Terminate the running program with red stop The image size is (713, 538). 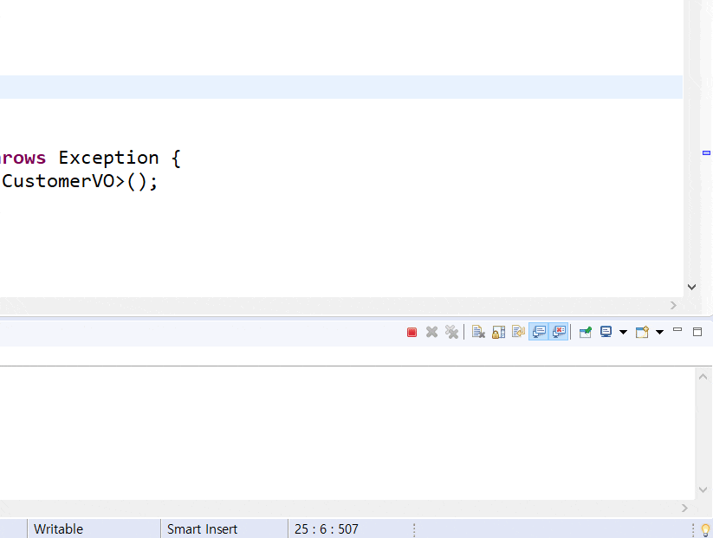click(x=412, y=333)
